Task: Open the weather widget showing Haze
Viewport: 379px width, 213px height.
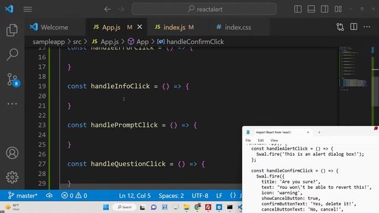Action: pos(12,207)
